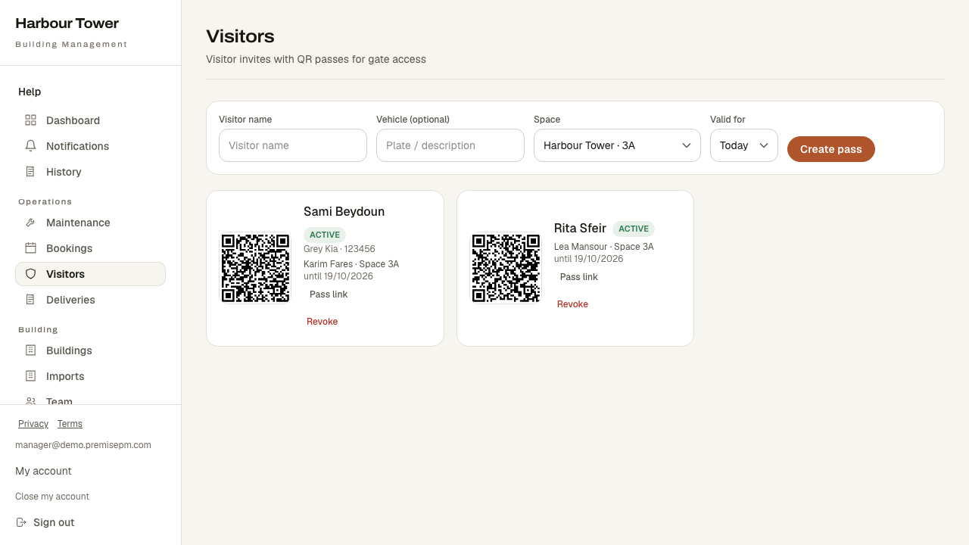Select the History menu label
Screen dimensions: 969x545
click(64, 172)
